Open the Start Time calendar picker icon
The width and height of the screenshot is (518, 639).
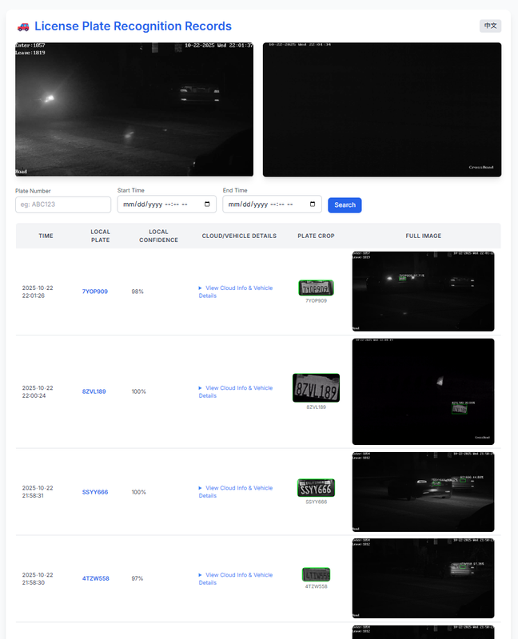(207, 204)
